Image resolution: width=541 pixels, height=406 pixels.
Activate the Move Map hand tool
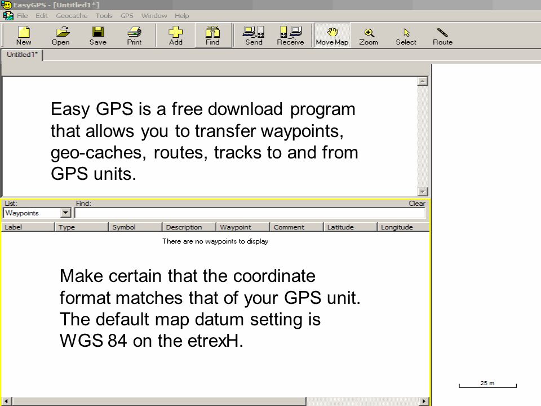click(332, 36)
